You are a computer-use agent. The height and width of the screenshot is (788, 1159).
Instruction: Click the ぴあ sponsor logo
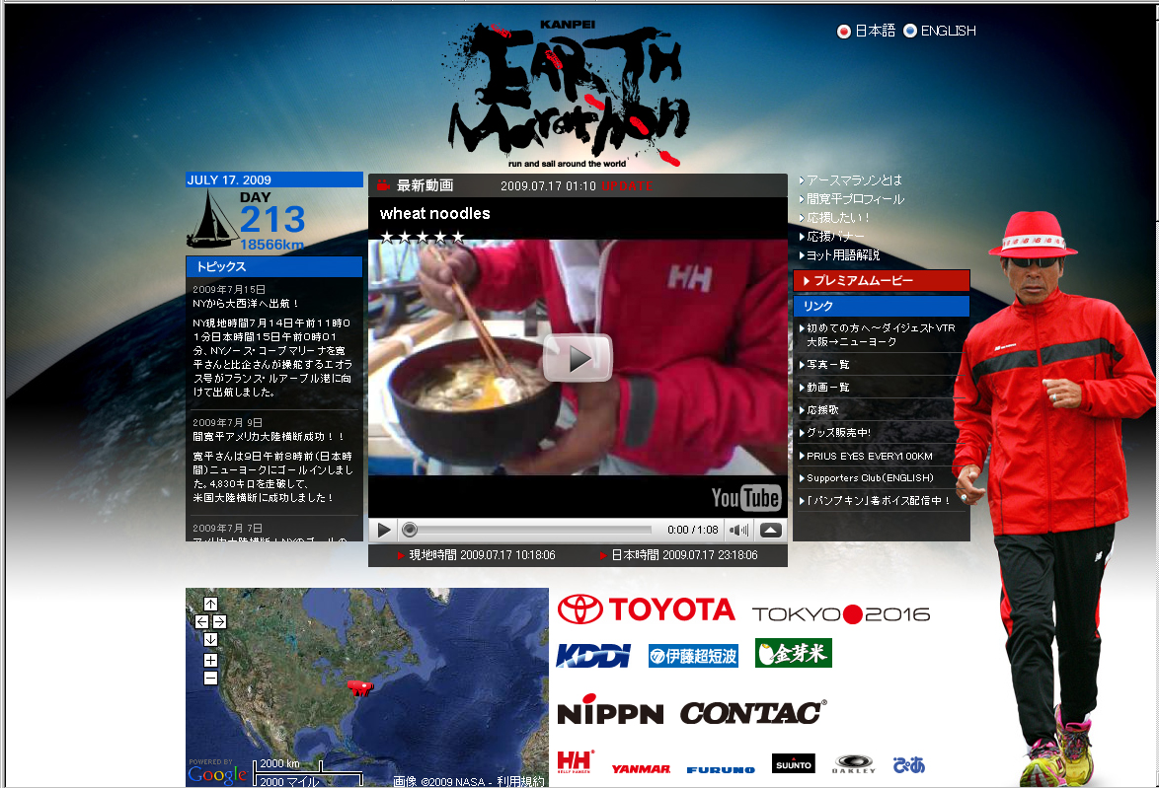pos(908,765)
